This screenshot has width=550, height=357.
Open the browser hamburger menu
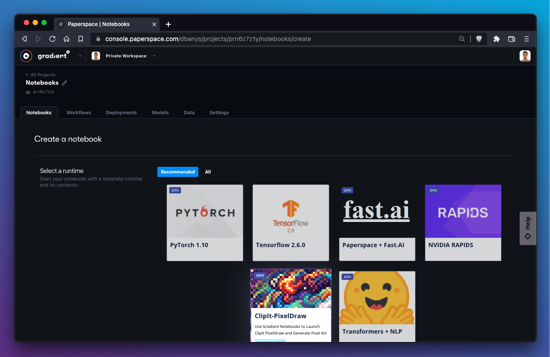pos(527,39)
